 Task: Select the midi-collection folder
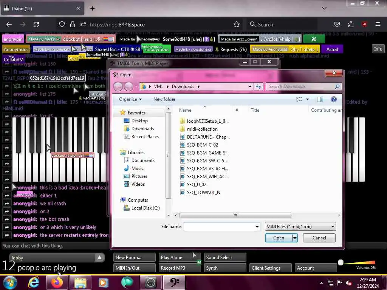tap(202, 129)
